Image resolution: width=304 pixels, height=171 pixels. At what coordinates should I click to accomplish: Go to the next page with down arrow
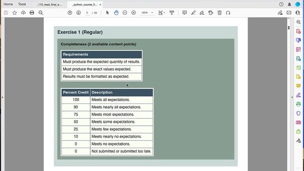[x=78, y=13]
